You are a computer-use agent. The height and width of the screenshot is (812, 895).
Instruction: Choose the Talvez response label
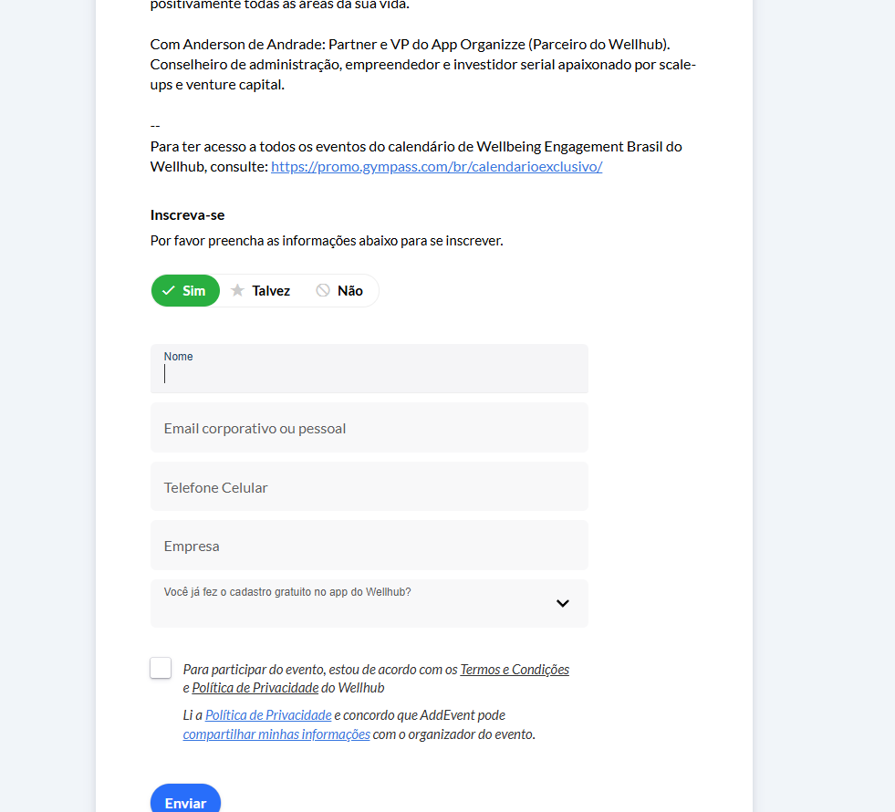271,291
